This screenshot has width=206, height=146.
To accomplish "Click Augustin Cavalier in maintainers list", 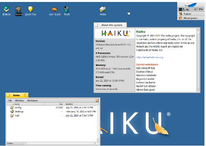I will coord(145,79).
